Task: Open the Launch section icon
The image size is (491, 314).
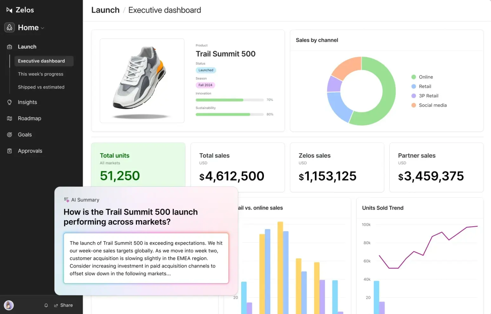Action: [x=9, y=47]
